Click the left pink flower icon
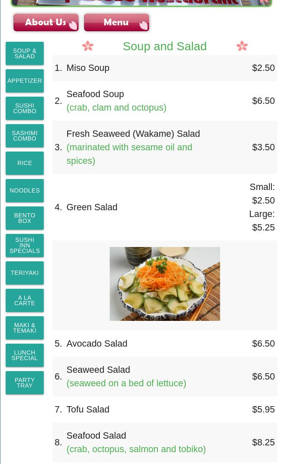 88,46
